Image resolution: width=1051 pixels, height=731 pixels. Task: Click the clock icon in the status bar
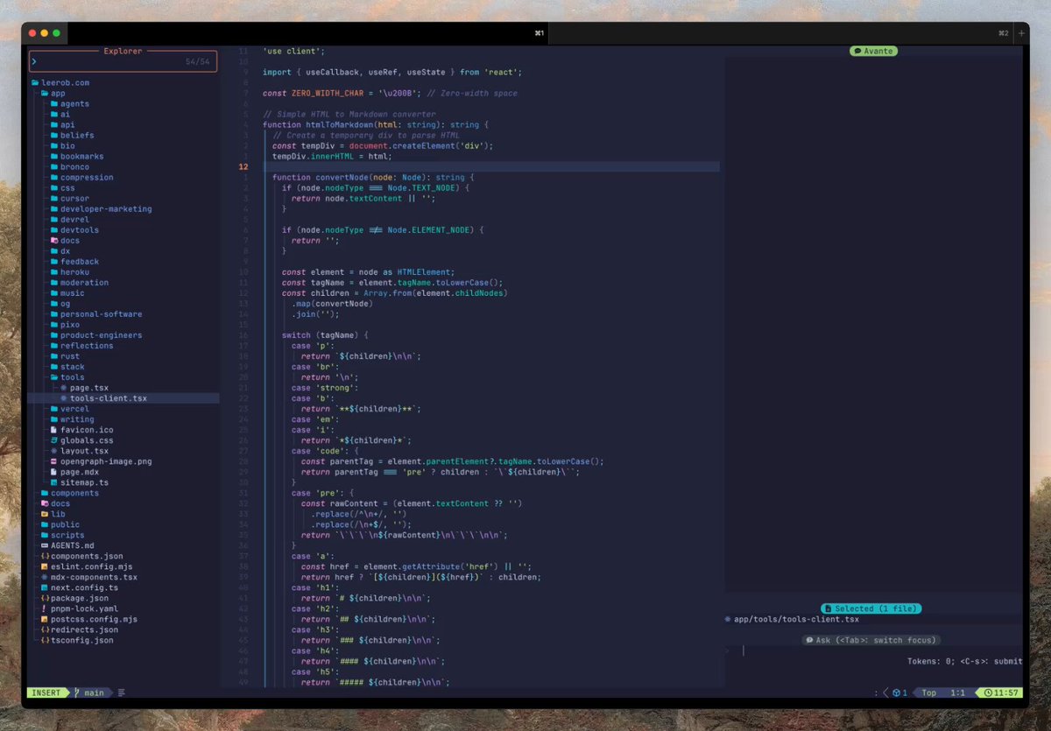coord(988,692)
